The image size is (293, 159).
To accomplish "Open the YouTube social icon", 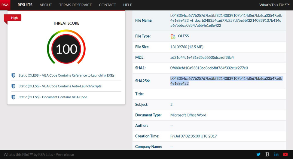I will [x=285, y=154].
